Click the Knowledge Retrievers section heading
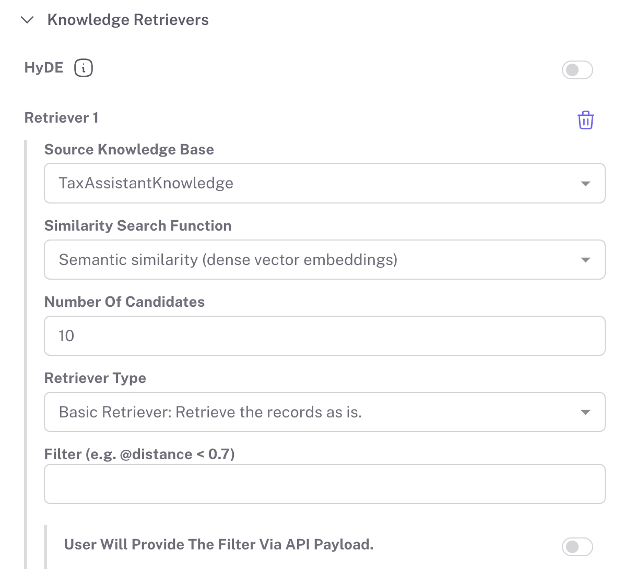 tap(128, 20)
